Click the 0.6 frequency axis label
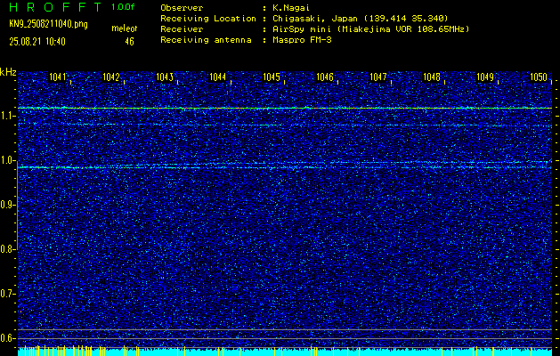This screenshot has height=356, width=560. tap(6, 338)
